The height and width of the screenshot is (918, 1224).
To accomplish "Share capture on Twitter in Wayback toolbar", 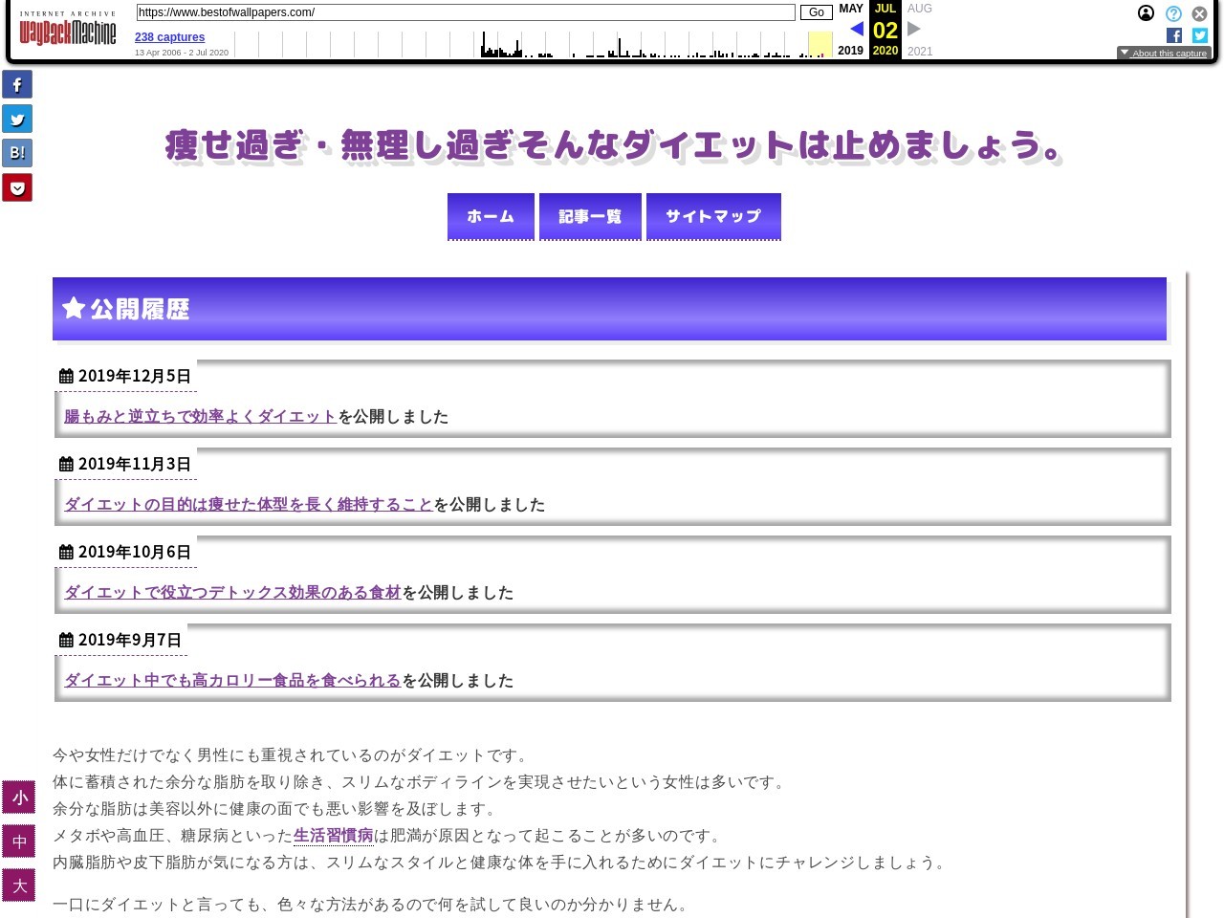I will click(x=1200, y=35).
